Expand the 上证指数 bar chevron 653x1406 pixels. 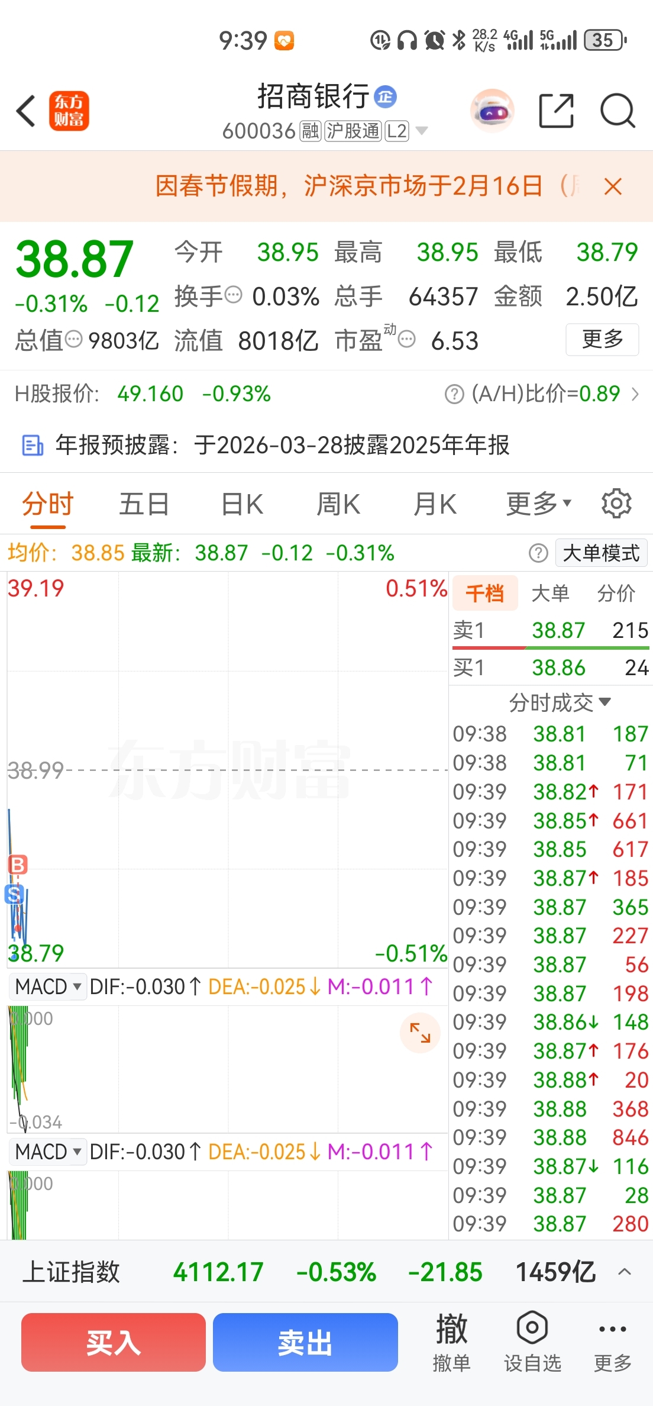[625, 1271]
